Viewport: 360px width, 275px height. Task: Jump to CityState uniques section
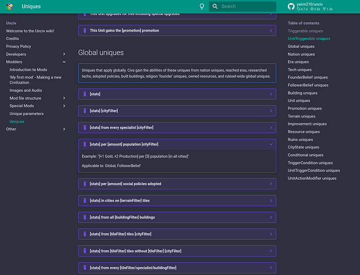(303, 147)
